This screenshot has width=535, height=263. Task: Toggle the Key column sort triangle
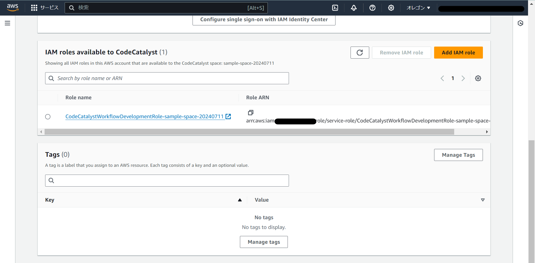tap(240, 200)
